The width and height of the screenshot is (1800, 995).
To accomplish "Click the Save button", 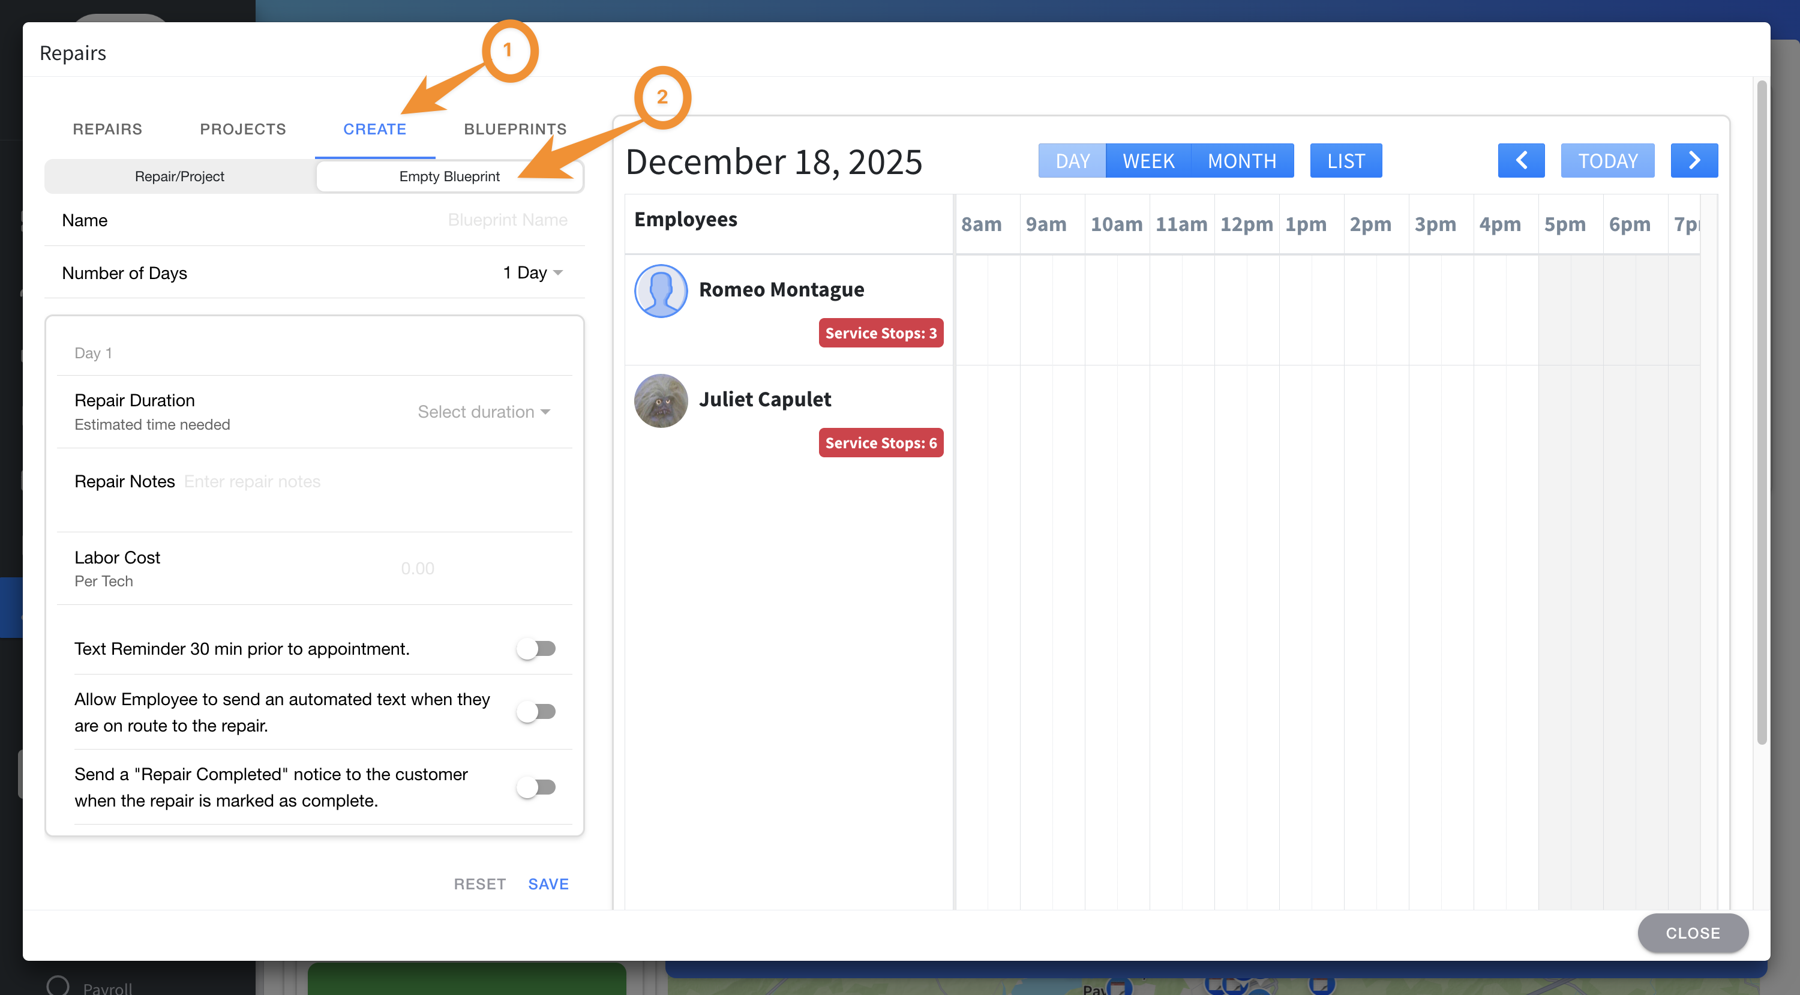I will [x=548, y=883].
